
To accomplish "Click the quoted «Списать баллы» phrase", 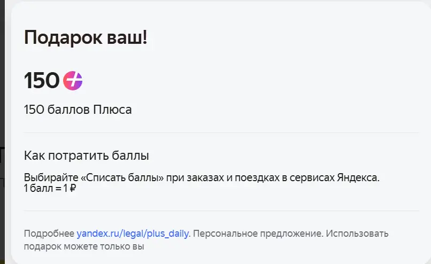I will pyautogui.click(x=122, y=177).
